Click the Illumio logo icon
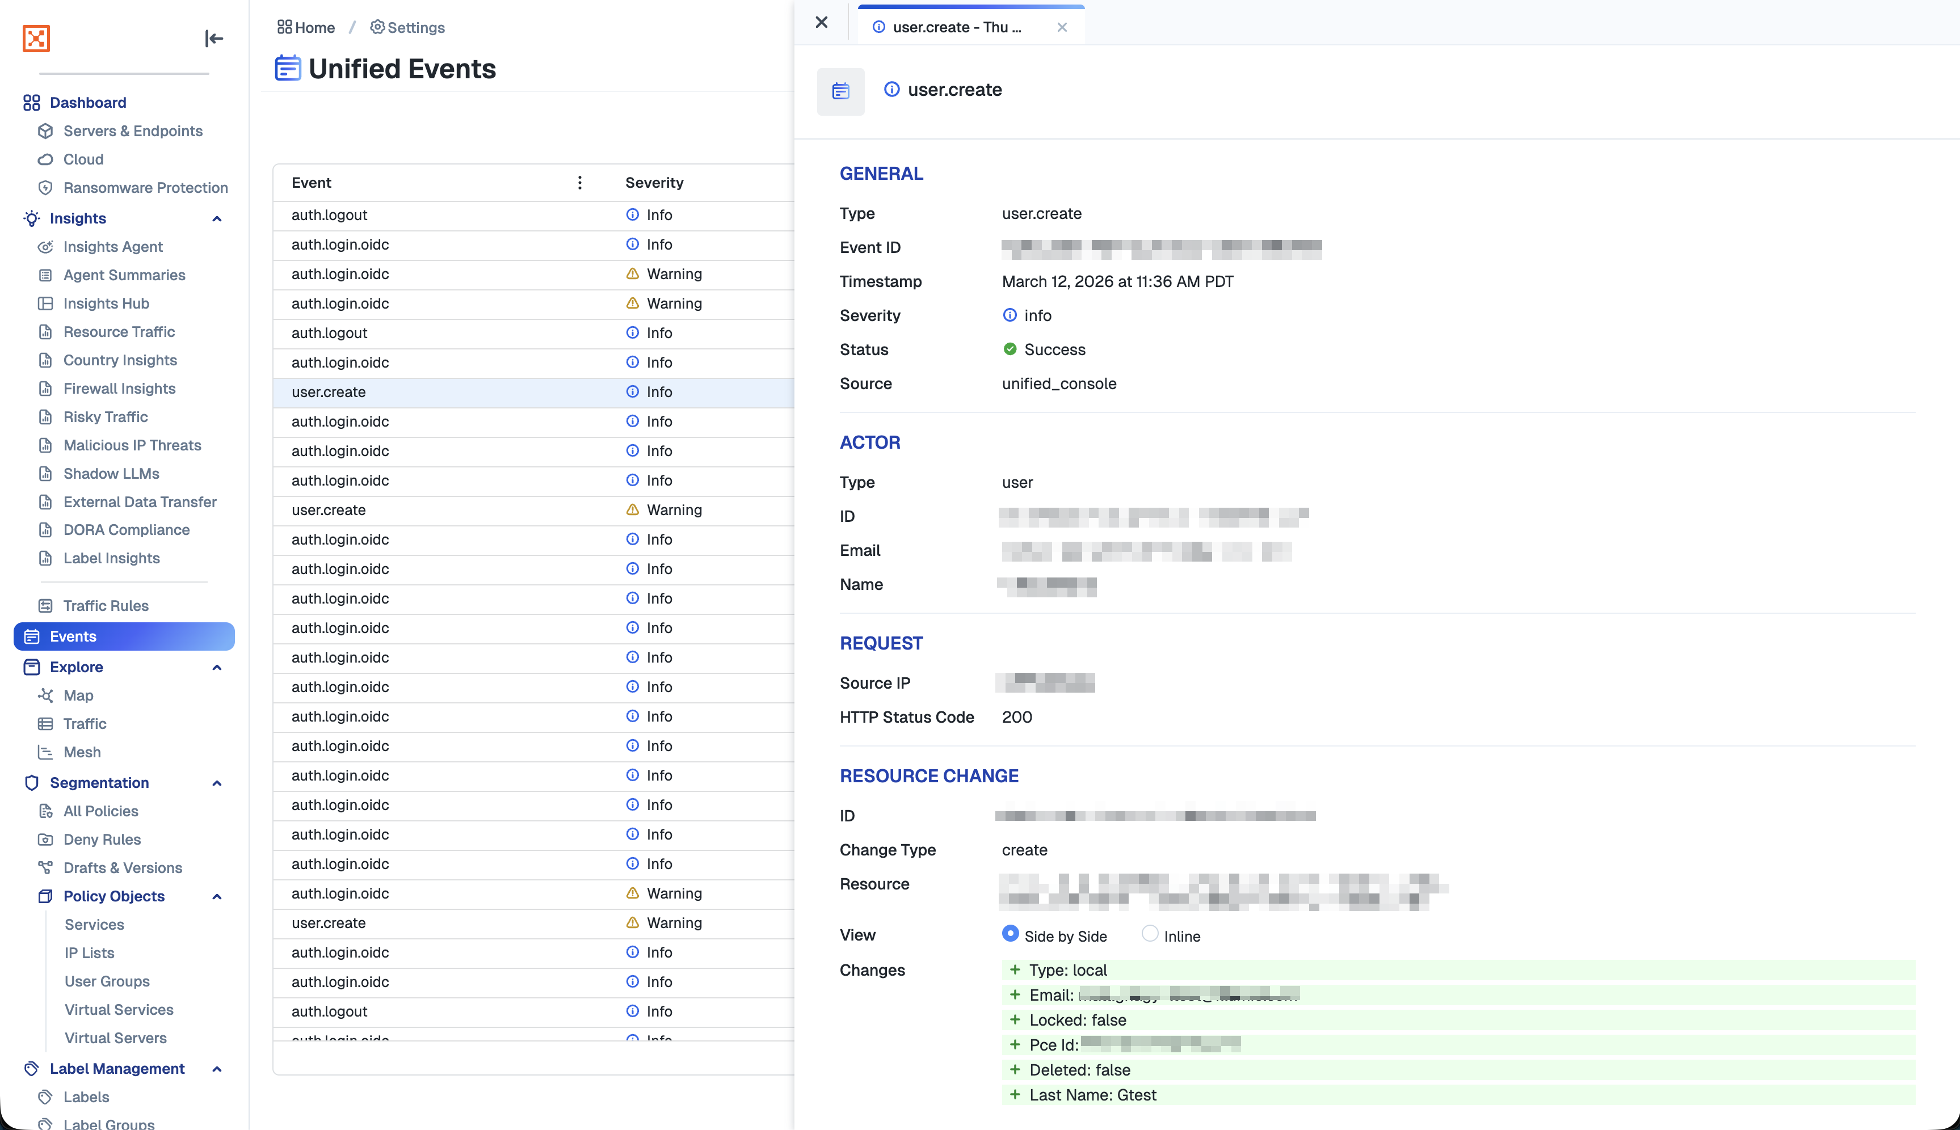1960x1130 pixels. [36, 38]
